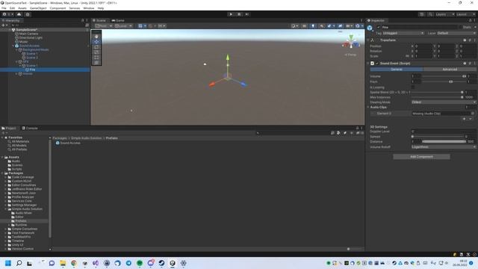Open the version control settings icon
Image resolution: width=478 pixels, height=269 pixels.
tap(28, 14)
